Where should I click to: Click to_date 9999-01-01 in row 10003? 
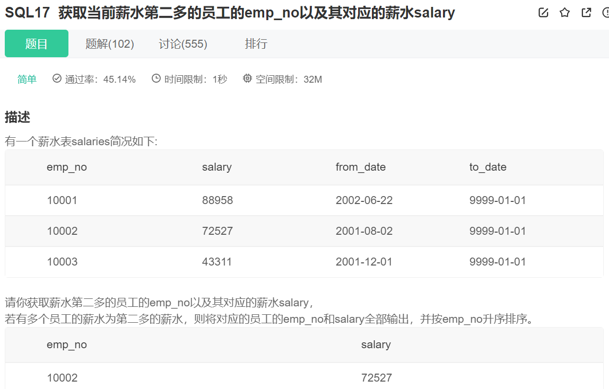(498, 262)
